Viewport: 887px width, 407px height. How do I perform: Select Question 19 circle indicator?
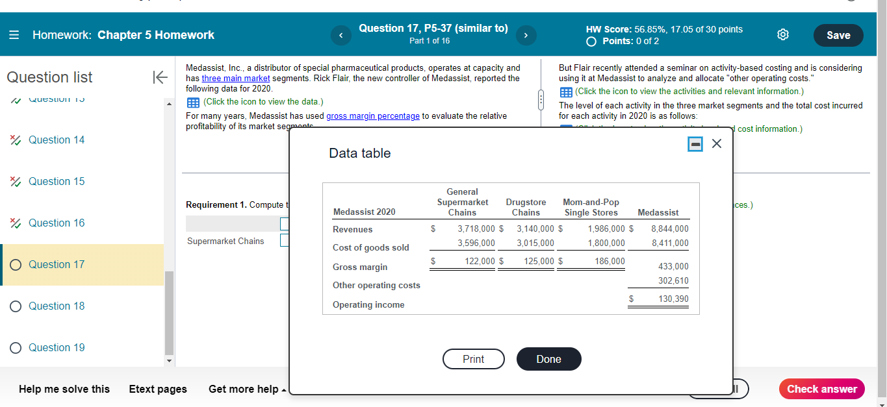[16, 348]
